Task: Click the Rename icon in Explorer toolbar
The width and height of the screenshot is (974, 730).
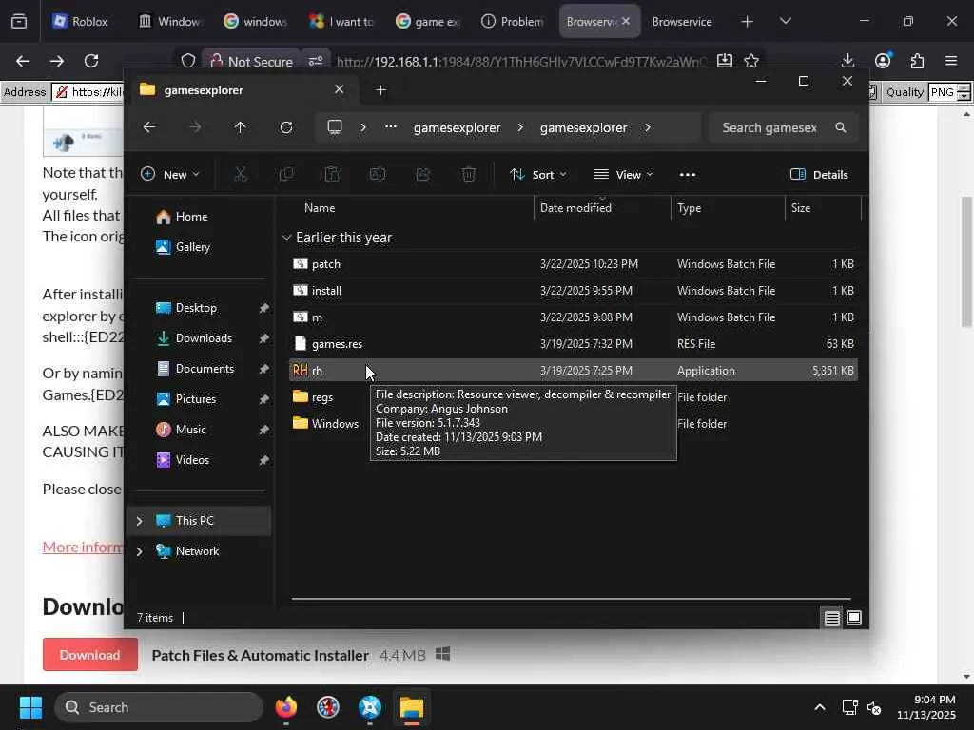Action: pos(378,175)
